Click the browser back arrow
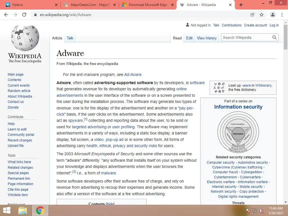Screen dimensions: 288x216 [6, 15]
